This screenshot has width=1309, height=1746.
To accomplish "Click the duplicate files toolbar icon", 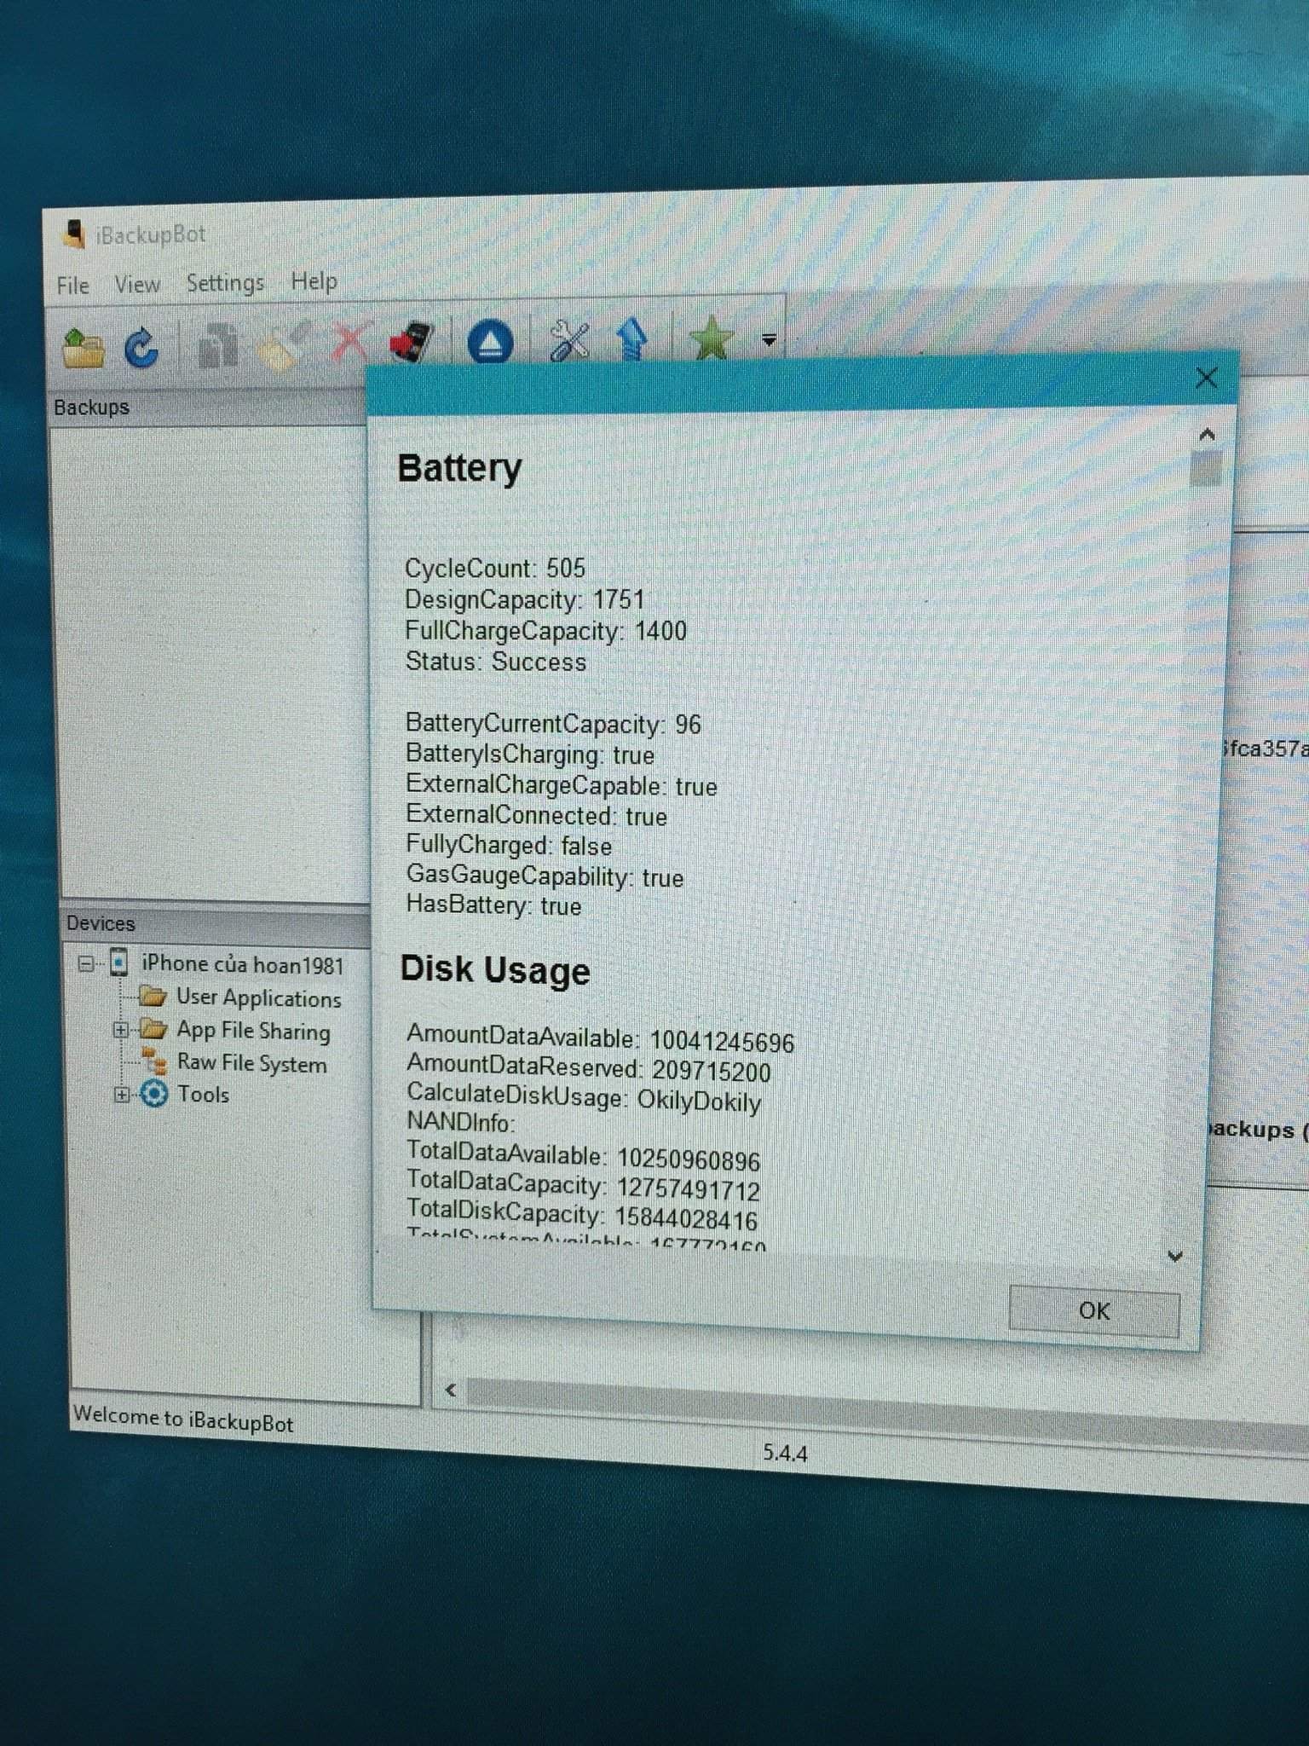I will [x=217, y=346].
